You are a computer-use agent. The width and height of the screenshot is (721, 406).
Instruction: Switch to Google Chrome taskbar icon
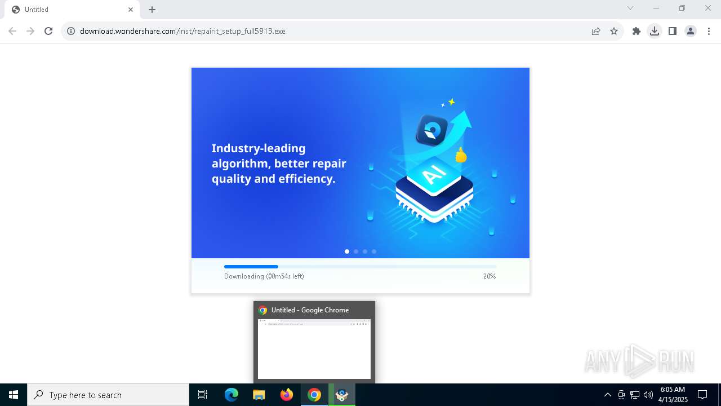pyautogui.click(x=314, y=395)
